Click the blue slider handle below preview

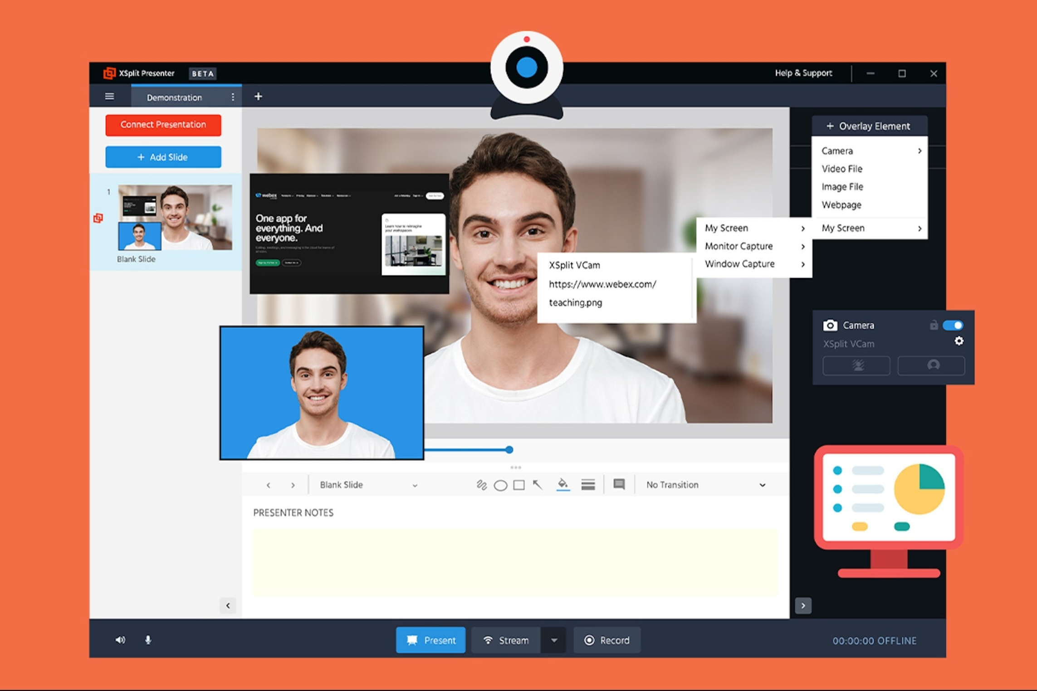coord(509,449)
